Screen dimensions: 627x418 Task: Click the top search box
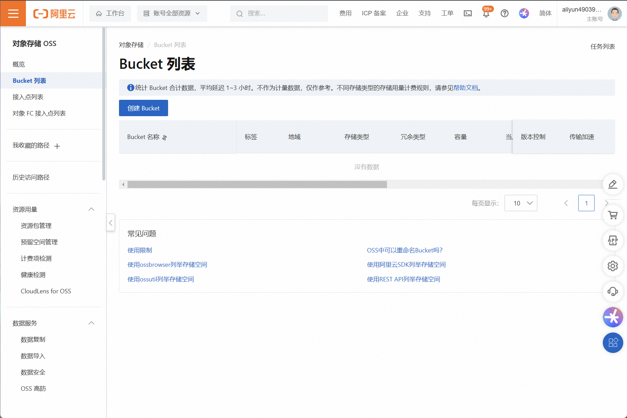tap(279, 13)
